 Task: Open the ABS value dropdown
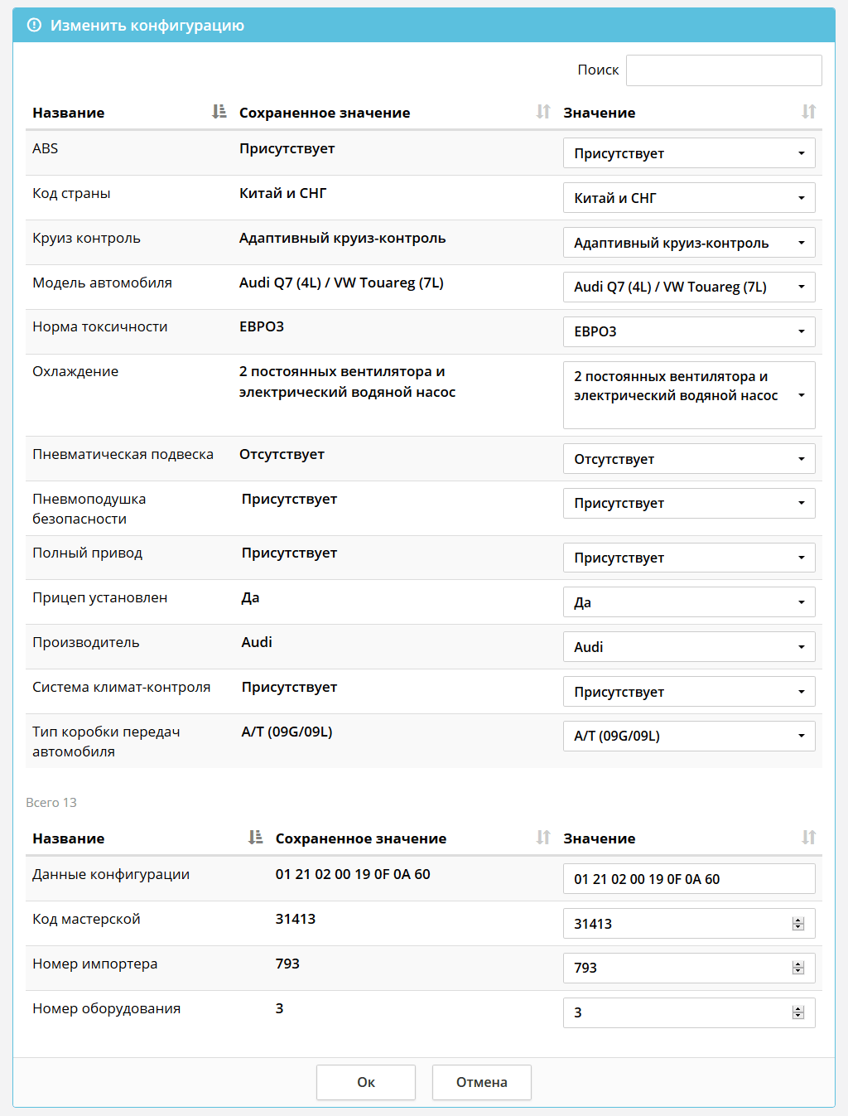pyautogui.click(x=689, y=153)
